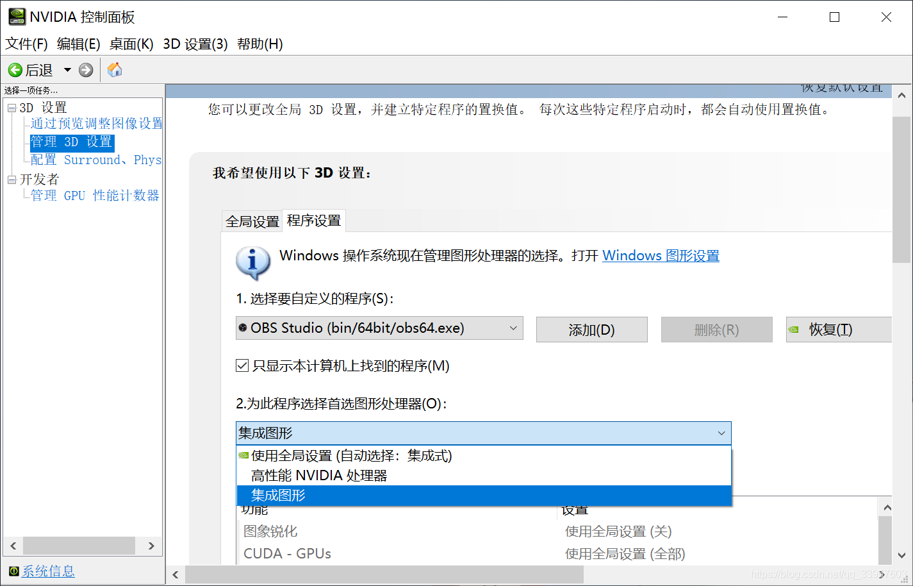Viewport: 913px width, 586px height.
Task: Select 通过预览调整图像设置 in the tree
Action: [x=96, y=123]
